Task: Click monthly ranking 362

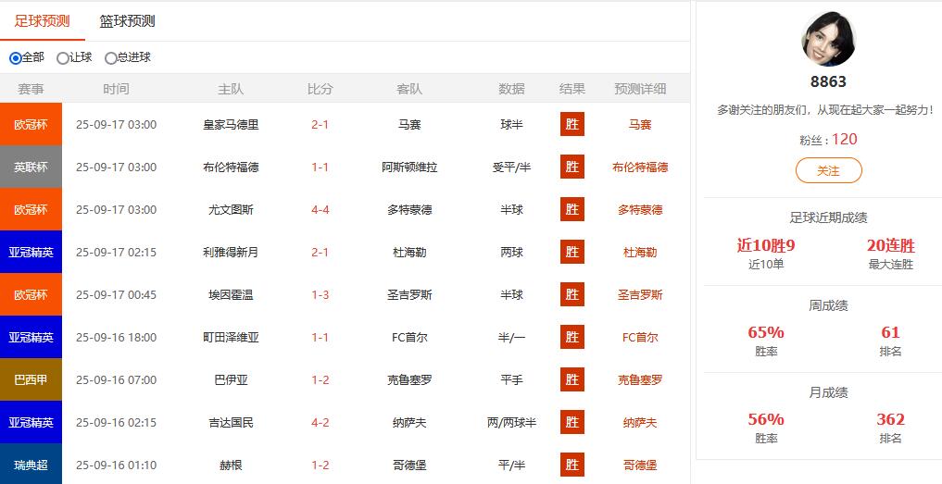Action: (x=890, y=420)
